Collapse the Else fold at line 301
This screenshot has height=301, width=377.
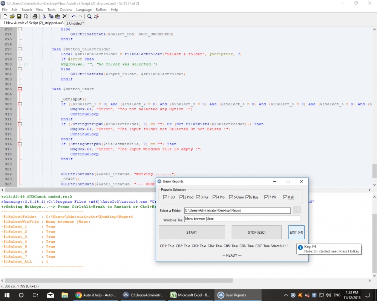click(x=20, y=69)
